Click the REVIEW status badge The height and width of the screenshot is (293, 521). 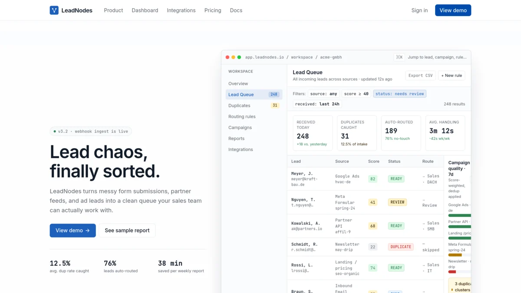pos(397,202)
